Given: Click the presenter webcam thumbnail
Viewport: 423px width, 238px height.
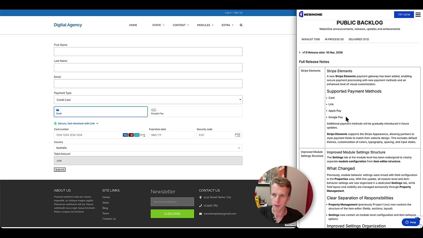Looking at the screenshot, I should click(284, 195).
